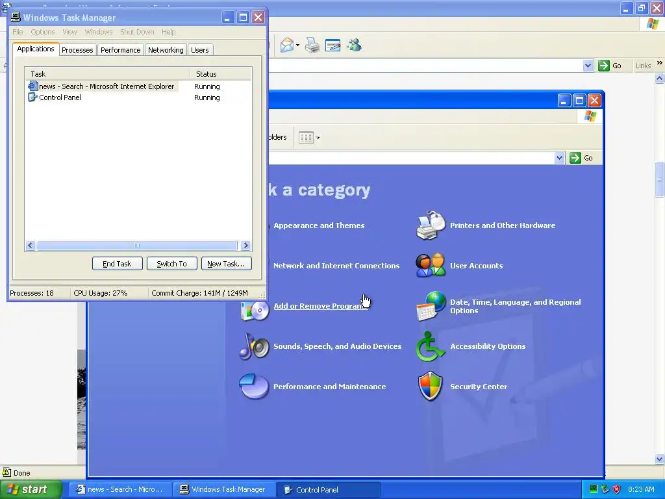Click the Task Manager title bar icon
665x499 pixels.
click(x=16, y=18)
